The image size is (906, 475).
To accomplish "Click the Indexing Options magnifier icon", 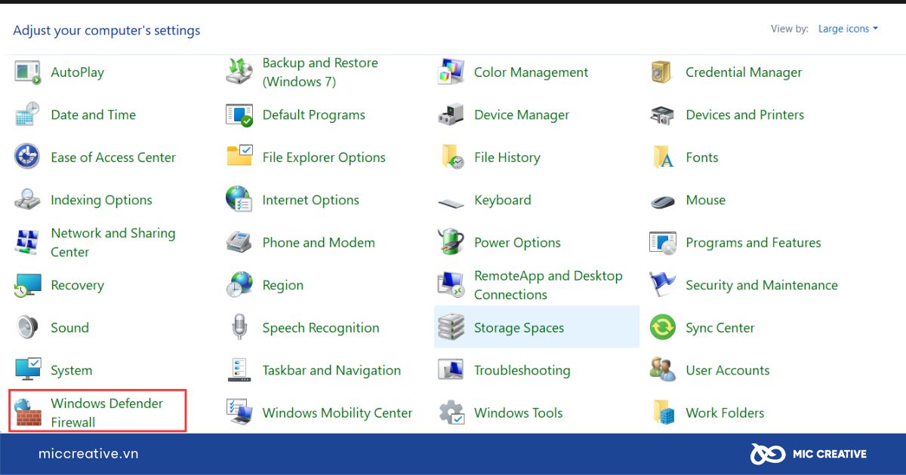I will coord(28,200).
